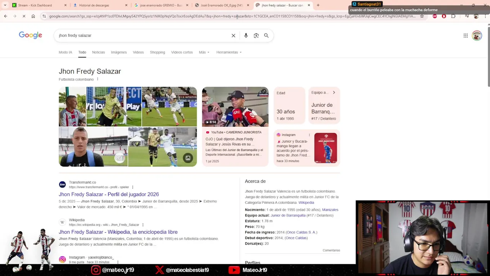This screenshot has height=276, width=490.
Task: Click the Comentarios feedback link
Action: pos(331,250)
